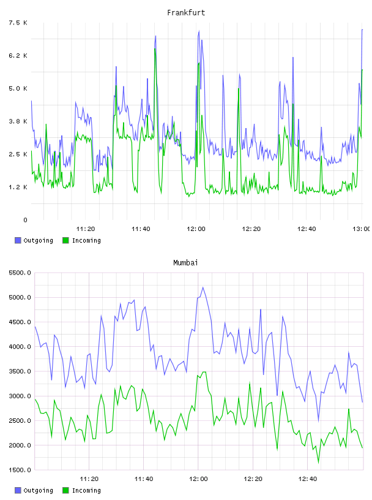The width and height of the screenshot is (372, 500).
Task: Click the 11:40 time label under Mumbai chart
Action: [x=144, y=479]
